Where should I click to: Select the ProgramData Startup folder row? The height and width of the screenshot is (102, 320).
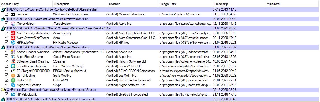coord(160,89)
